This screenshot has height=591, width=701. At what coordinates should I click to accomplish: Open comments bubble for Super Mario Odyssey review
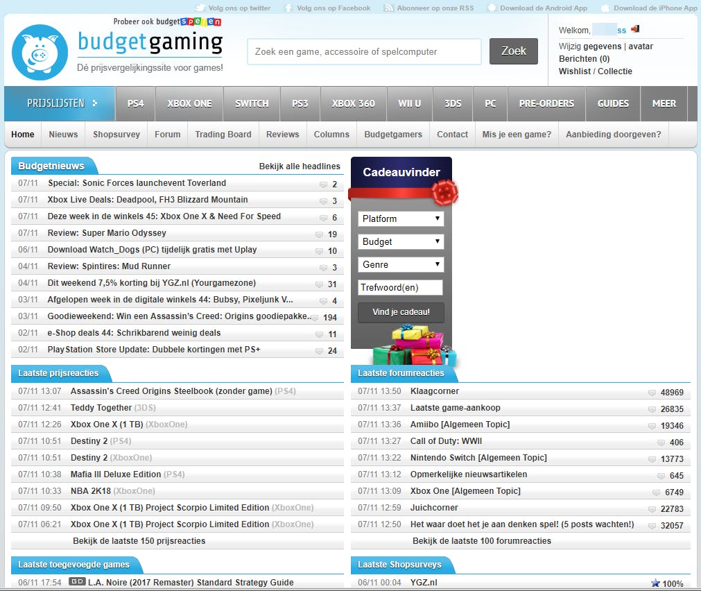(319, 234)
